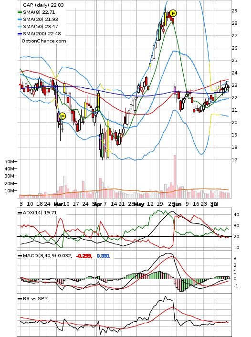Click the red -0.299 MACD signal value
Image resolution: width=251 pixels, height=337 pixels.
(x=84, y=256)
